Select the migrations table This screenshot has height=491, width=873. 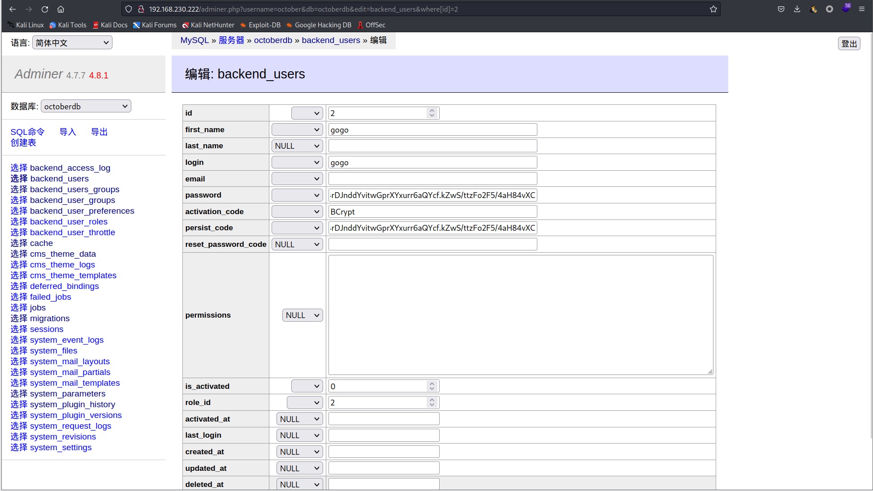50,318
